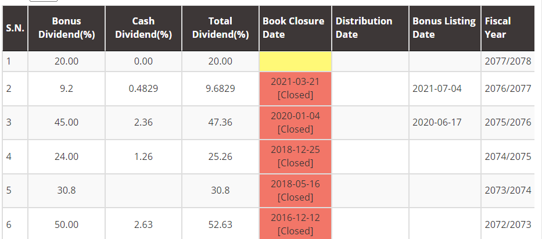Click the Fiscal Year column header
This screenshot has height=239, width=542.
(507, 28)
